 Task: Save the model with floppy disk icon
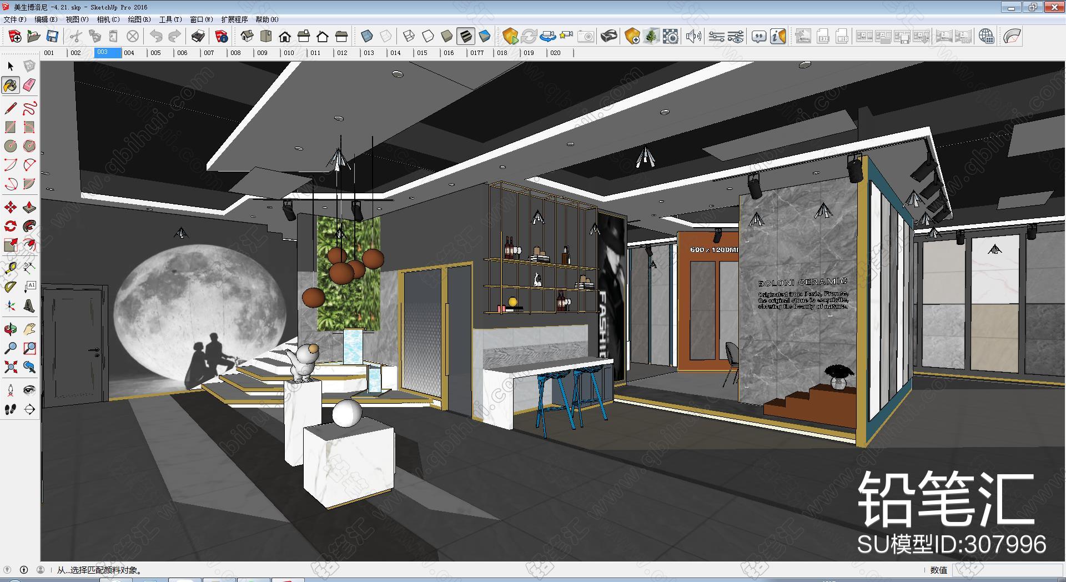click(x=52, y=37)
